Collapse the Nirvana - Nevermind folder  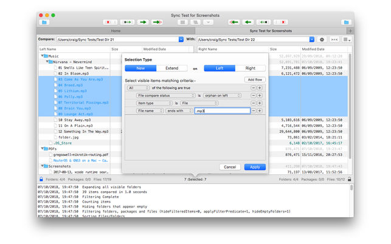coord(47,62)
